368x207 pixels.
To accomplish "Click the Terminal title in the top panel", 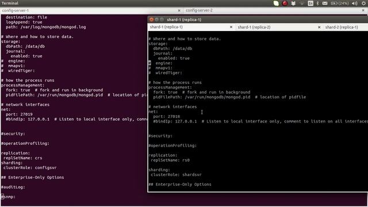I will [10, 3].
